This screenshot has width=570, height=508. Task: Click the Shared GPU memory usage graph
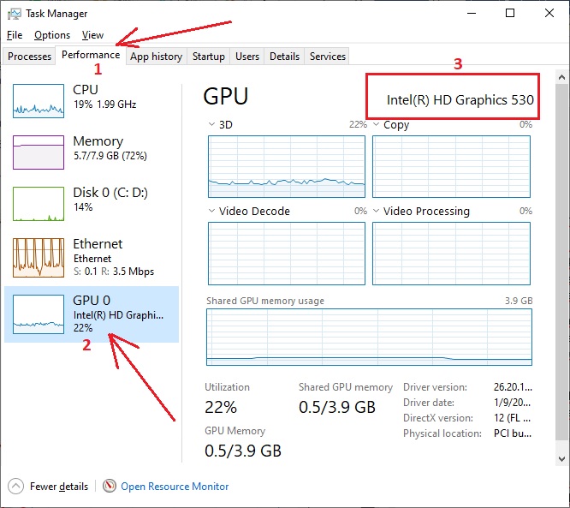point(369,337)
